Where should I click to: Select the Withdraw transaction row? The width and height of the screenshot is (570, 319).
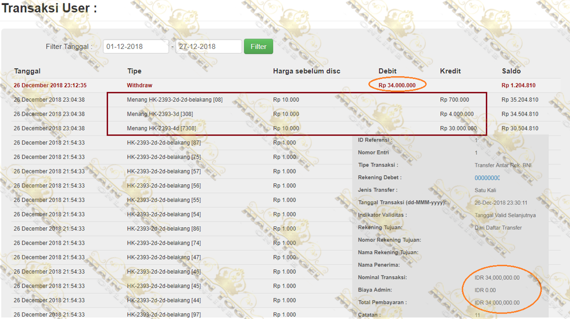click(x=140, y=85)
